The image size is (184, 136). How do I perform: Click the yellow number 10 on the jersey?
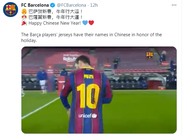87,93
